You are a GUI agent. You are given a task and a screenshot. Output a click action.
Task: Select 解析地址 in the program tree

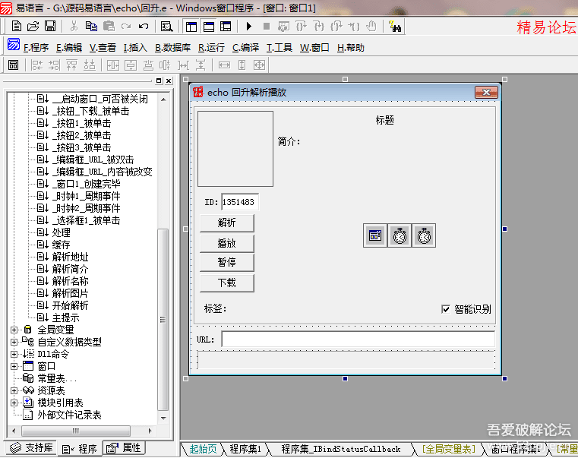point(70,257)
